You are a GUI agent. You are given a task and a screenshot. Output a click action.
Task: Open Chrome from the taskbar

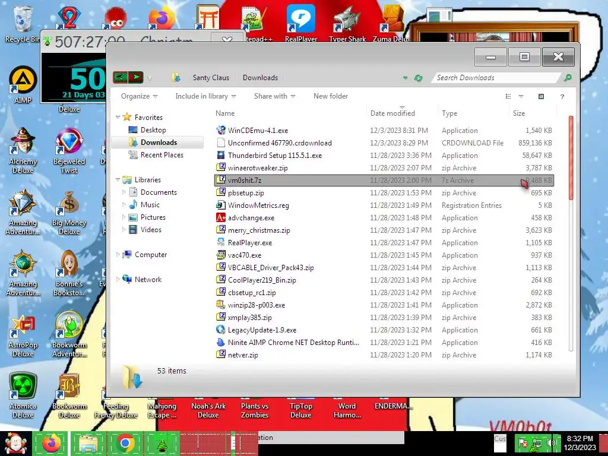[x=125, y=443]
